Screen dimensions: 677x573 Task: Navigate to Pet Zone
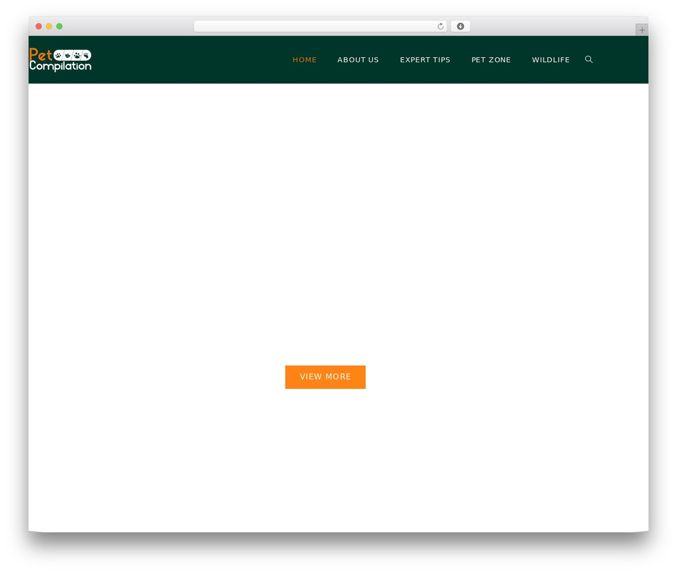491,60
